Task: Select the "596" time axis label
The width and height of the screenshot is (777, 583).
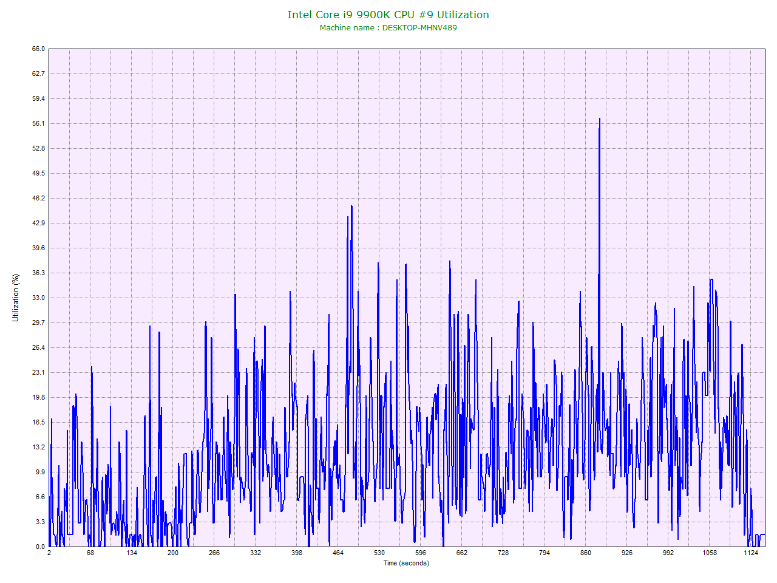Action: pos(421,553)
